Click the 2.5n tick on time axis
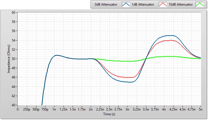Viewport: 208px width, 120px height. coord(109,109)
